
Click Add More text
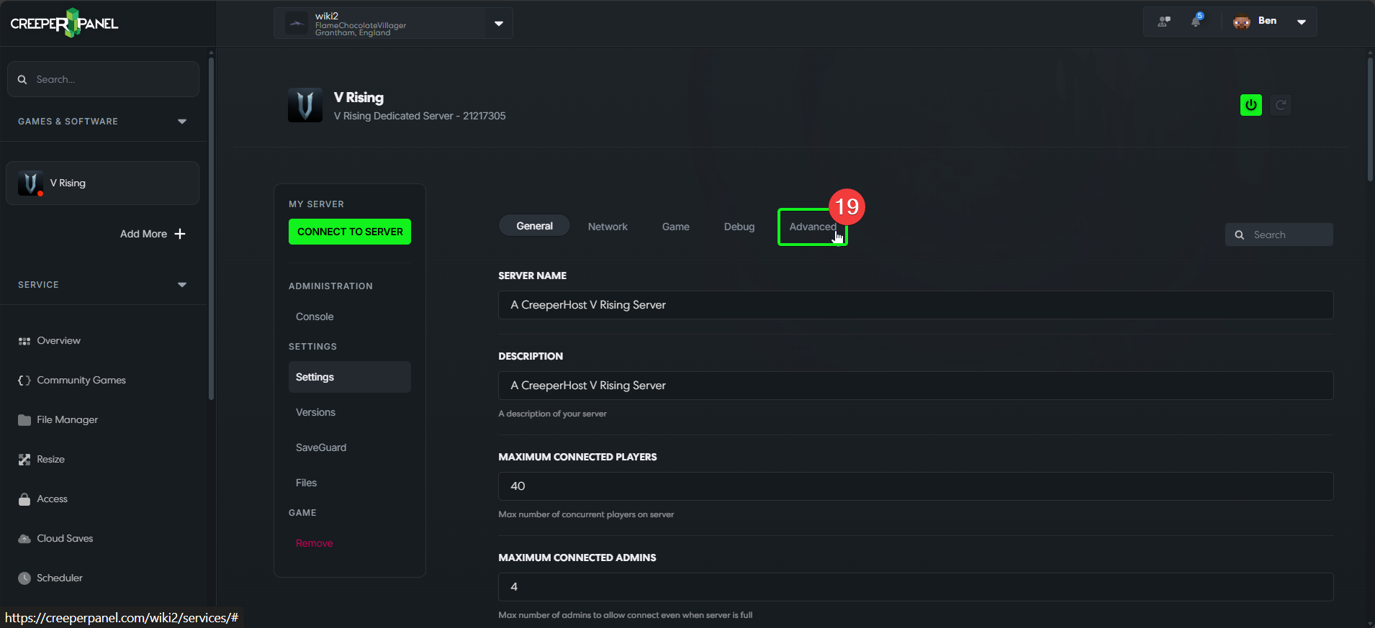pos(143,234)
